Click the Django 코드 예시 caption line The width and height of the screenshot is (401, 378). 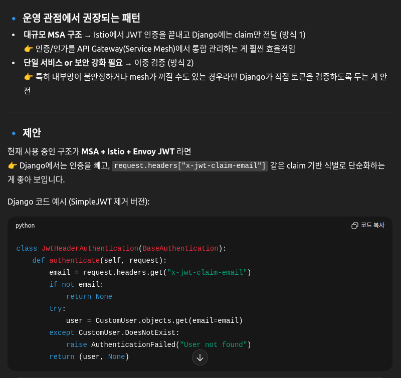point(79,202)
